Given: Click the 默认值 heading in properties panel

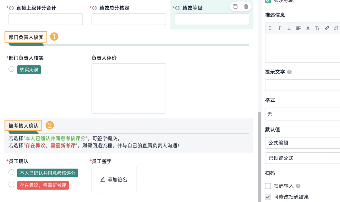Looking at the screenshot, I should coord(273,130).
